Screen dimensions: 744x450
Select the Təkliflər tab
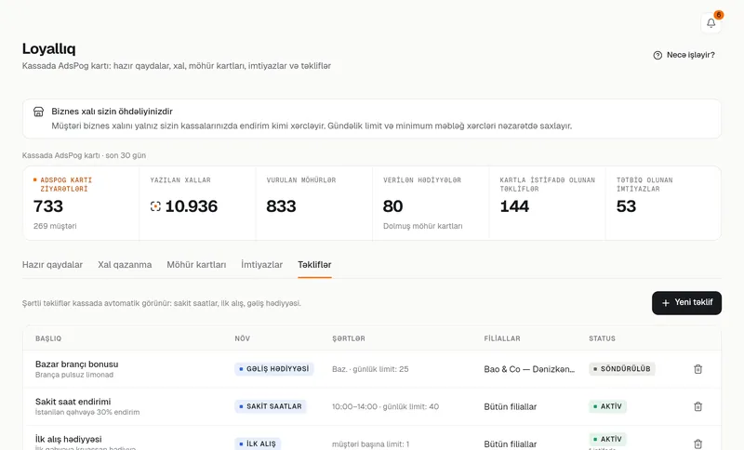click(x=314, y=265)
